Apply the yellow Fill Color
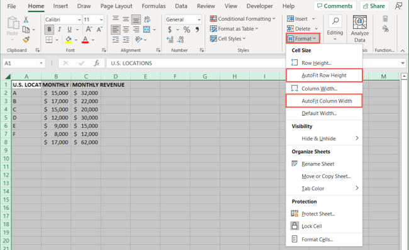This screenshot has height=250, width=409. tap(69, 40)
